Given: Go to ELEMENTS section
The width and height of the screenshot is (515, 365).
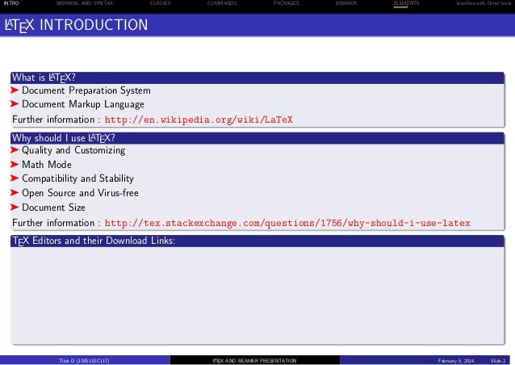Looking at the screenshot, I should click(406, 3).
